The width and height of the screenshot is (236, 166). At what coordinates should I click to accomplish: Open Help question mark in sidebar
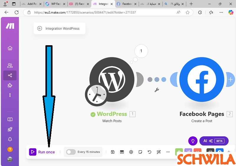pos(10,149)
